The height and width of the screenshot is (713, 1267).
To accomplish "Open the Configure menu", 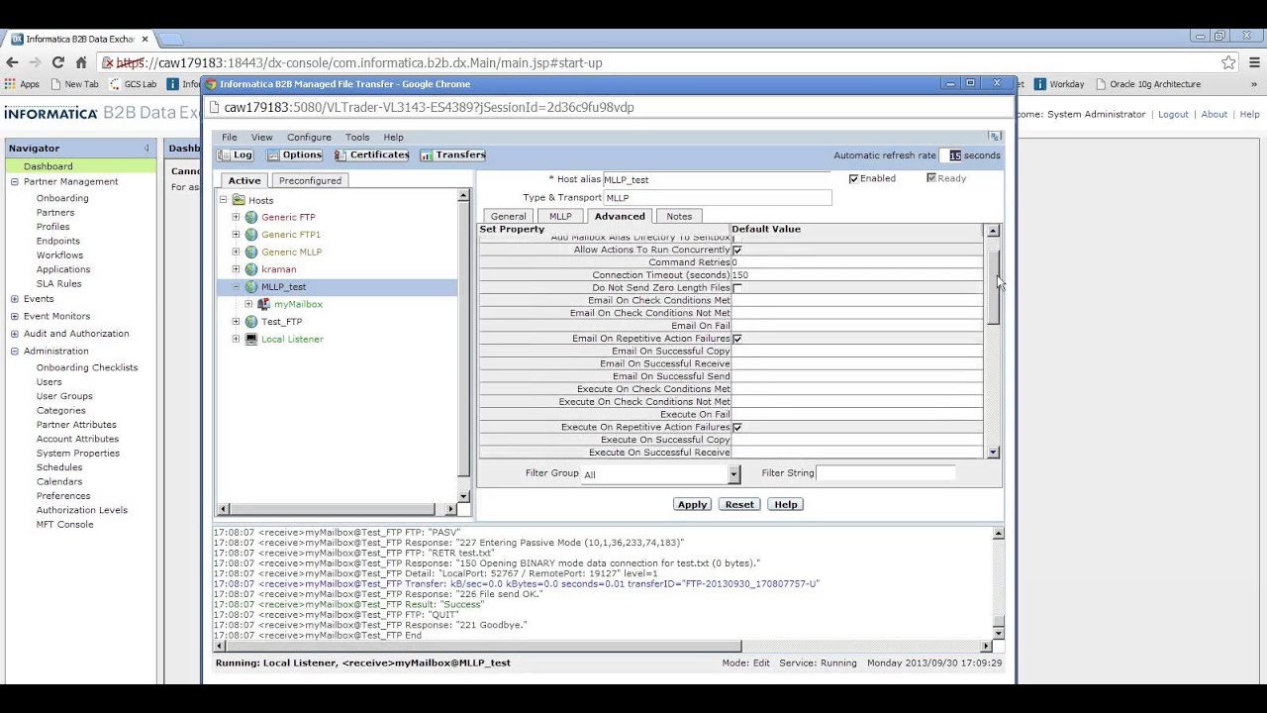I will pos(309,138).
